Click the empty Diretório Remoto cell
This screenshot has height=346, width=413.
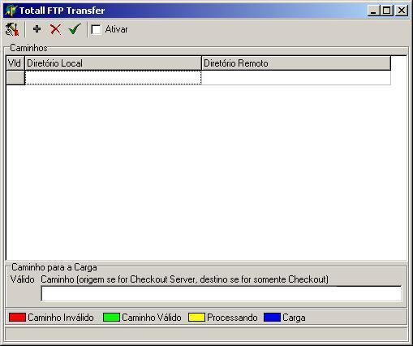(x=296, y=78)
